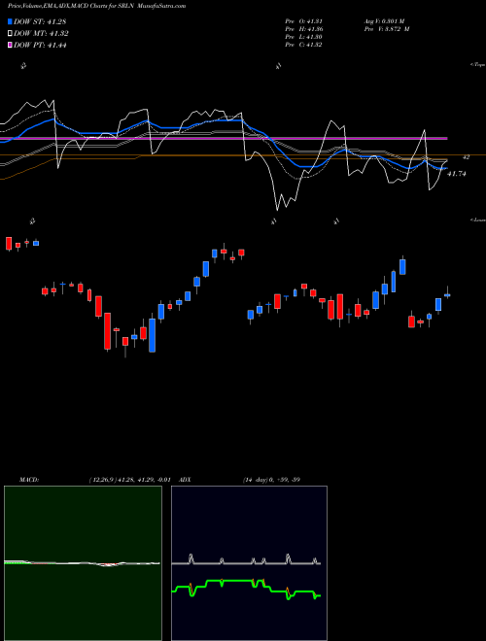This screenshot has height=641, width=486.
Task: Click the 'DOW PT: 41.44' legend text
Action: 40,45
